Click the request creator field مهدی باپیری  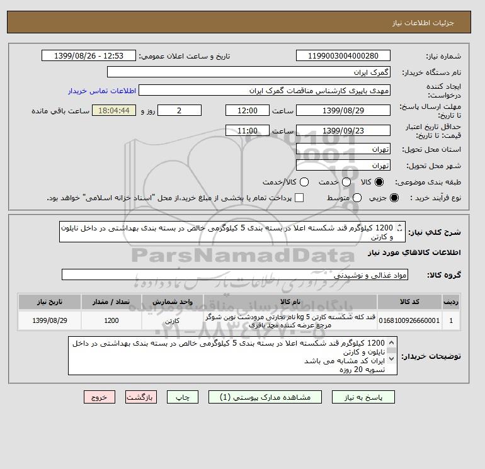click(x=265, y=91)
